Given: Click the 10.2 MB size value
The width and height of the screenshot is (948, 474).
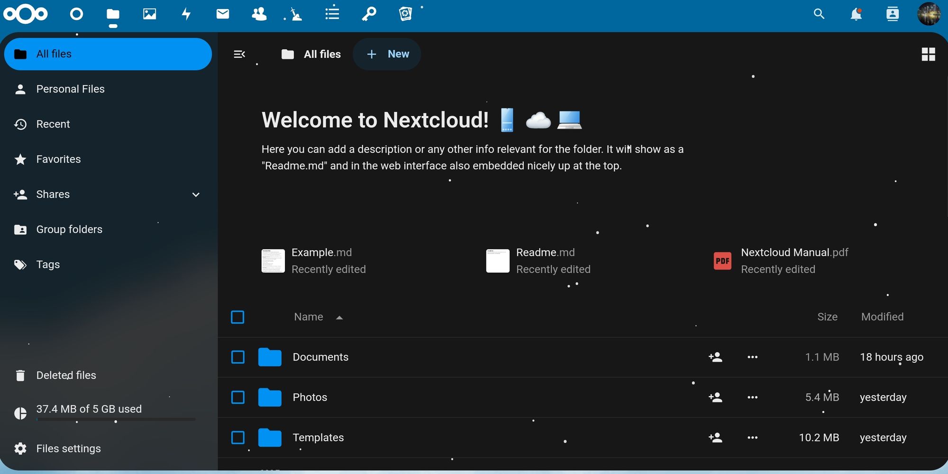Looking at the screenshot, I should 819,438.
